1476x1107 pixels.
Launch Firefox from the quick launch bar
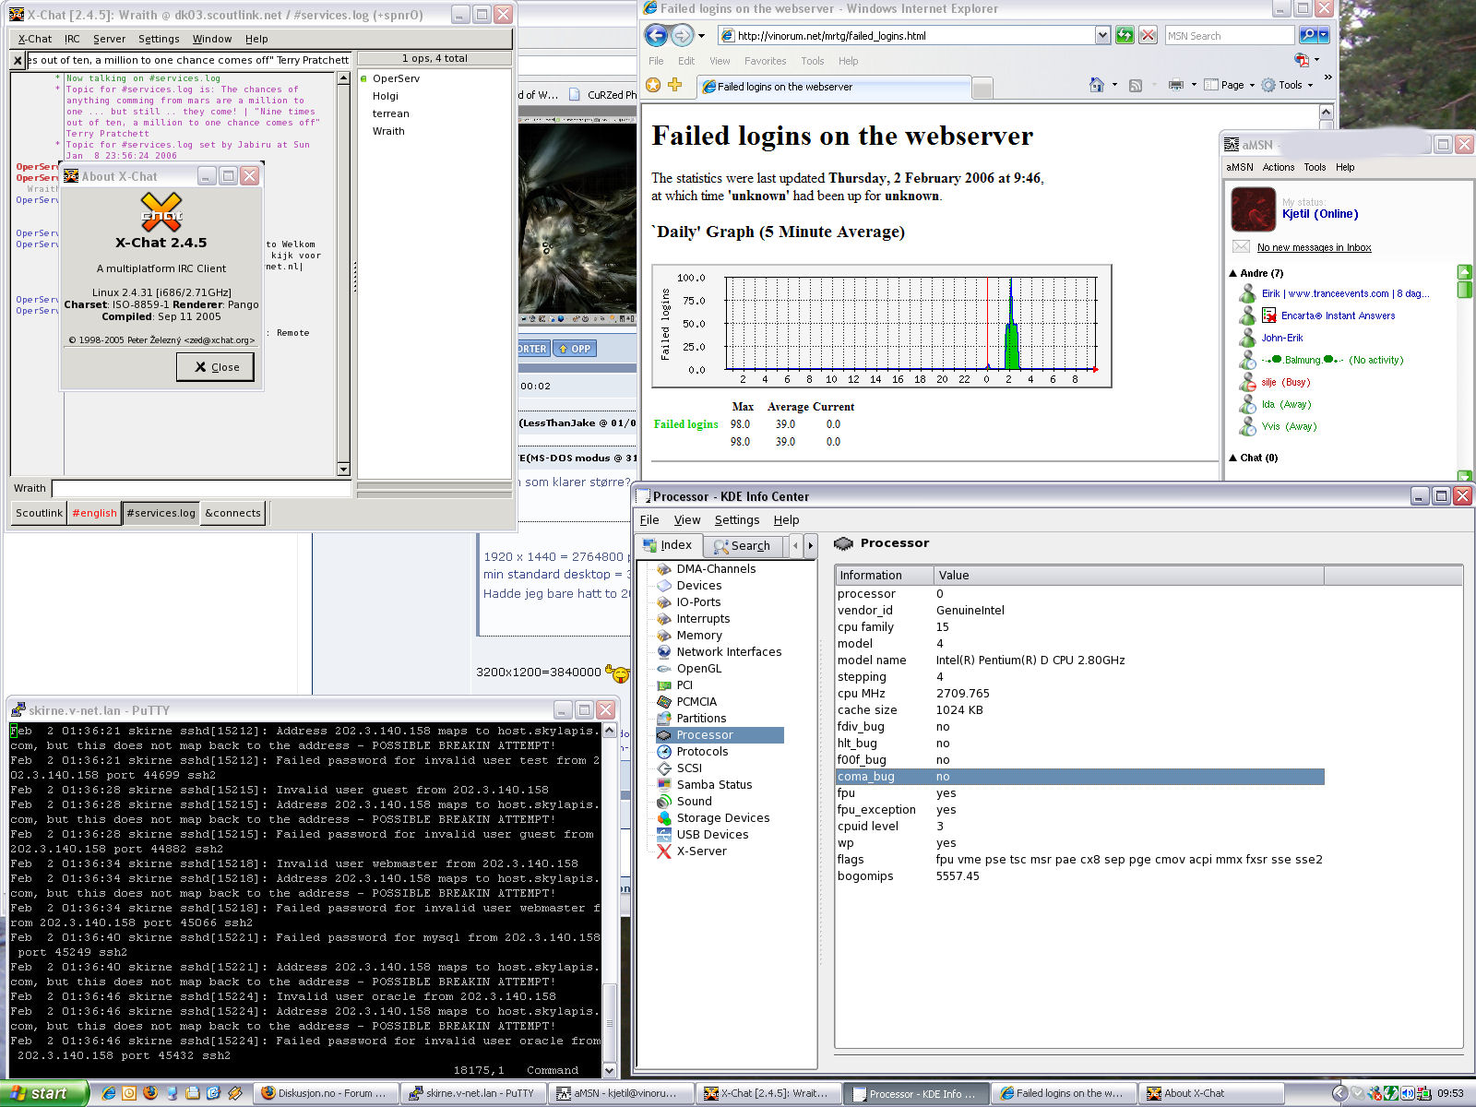(150, 1093)
